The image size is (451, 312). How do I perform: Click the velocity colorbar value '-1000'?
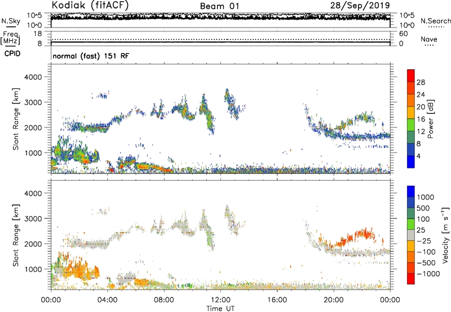click(x=428, y=274)
